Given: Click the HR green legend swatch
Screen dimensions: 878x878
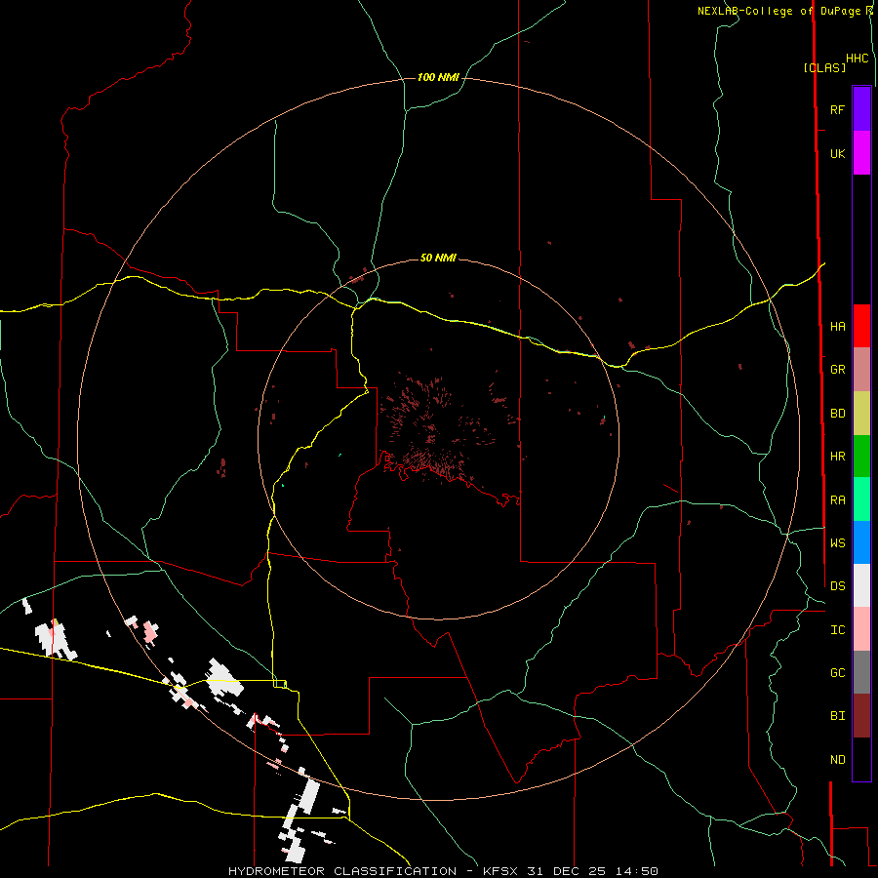Looking at the screenshot, I should pos(861,457).
